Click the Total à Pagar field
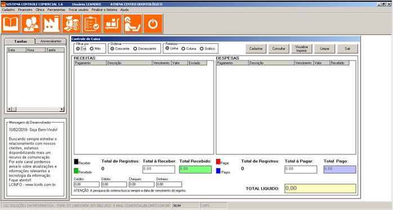 [x=301, y=169]
